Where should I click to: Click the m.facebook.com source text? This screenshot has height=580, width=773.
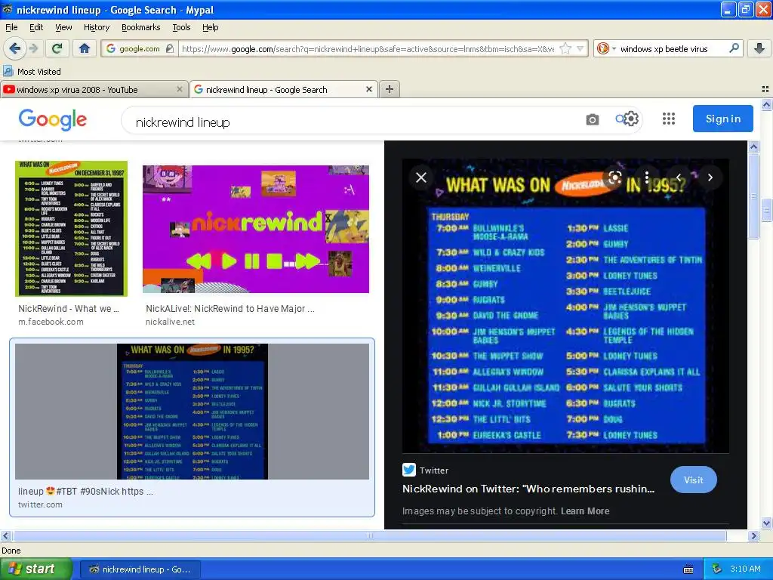pos(51,322)
